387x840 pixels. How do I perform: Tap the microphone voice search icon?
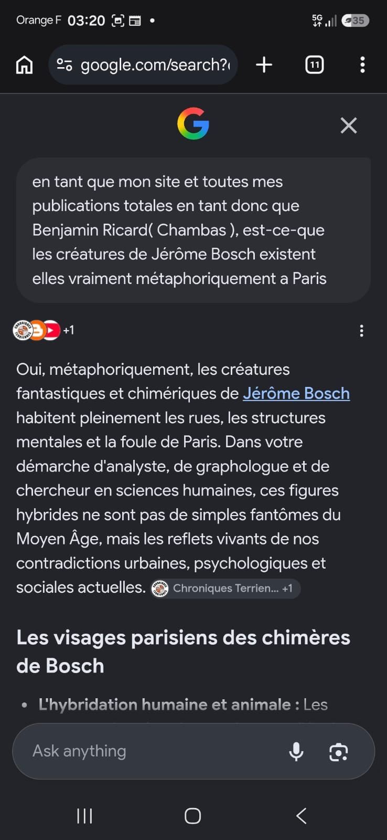(x=296, y=751)
